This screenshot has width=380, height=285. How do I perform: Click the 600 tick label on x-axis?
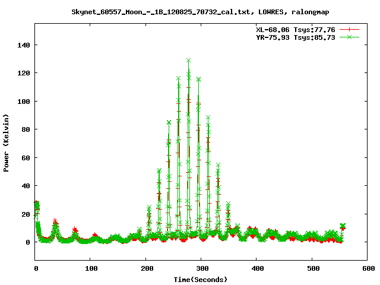(366, 269)
